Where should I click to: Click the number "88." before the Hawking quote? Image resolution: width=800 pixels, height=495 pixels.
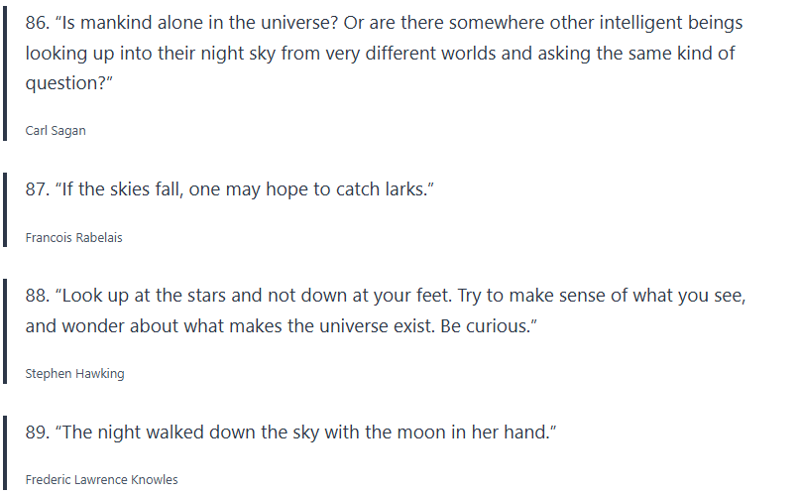[x=38, y=296]
